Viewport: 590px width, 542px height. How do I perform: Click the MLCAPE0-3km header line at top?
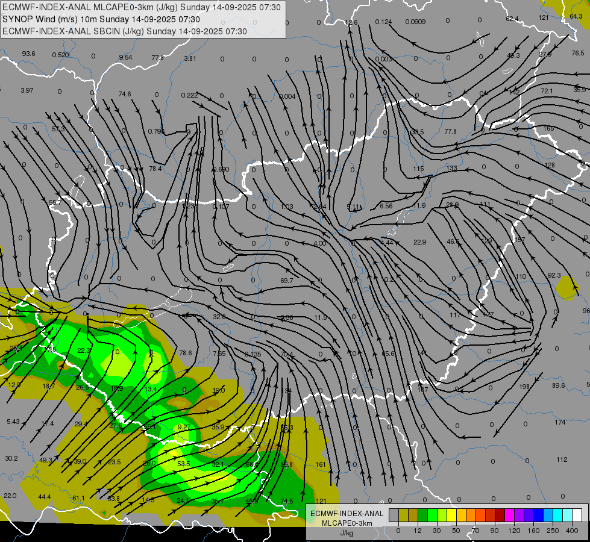click(142, 7)
